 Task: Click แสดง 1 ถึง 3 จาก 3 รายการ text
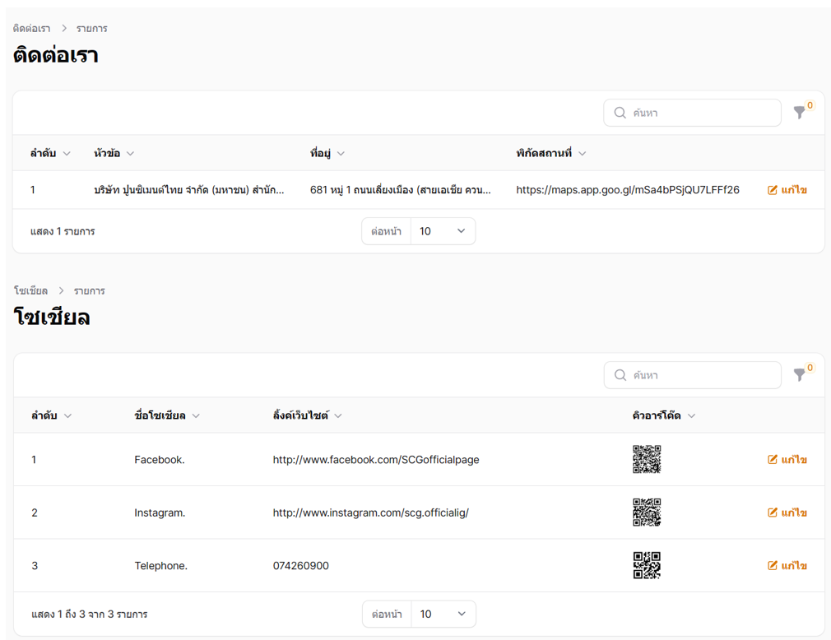click(89, 614)
